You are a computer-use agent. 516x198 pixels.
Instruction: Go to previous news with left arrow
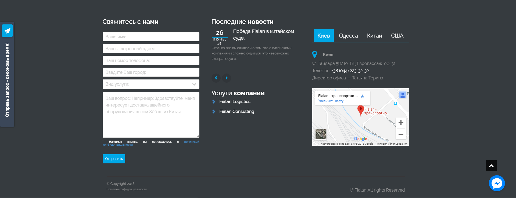click(216, 78)
